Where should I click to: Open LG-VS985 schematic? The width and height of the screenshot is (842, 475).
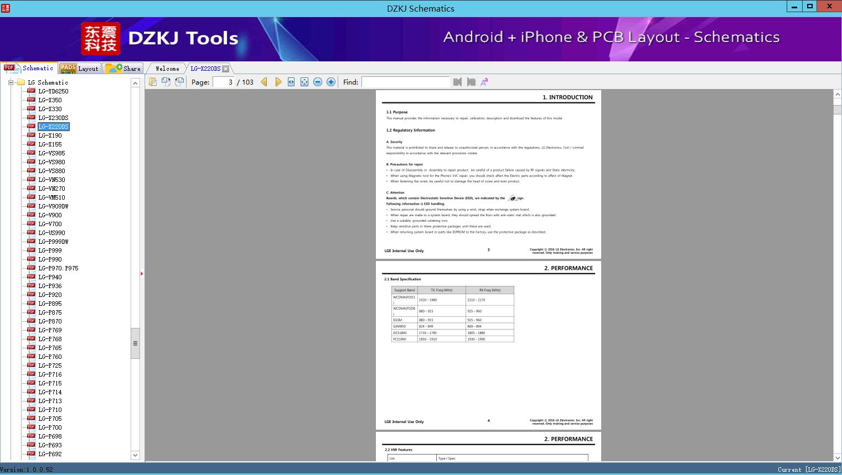51,153
